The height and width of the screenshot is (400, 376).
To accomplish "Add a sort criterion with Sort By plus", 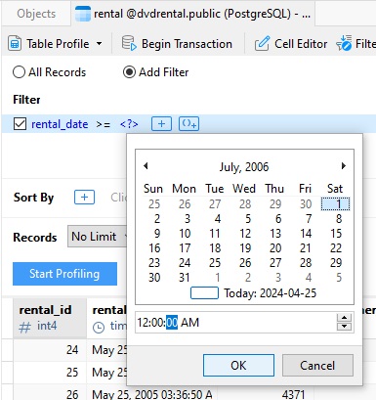I will tap(85, 198).
